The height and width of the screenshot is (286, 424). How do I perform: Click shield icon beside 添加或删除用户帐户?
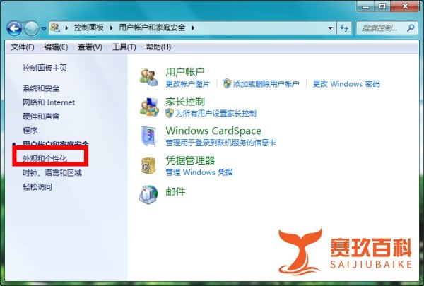[x=227, y=83]
